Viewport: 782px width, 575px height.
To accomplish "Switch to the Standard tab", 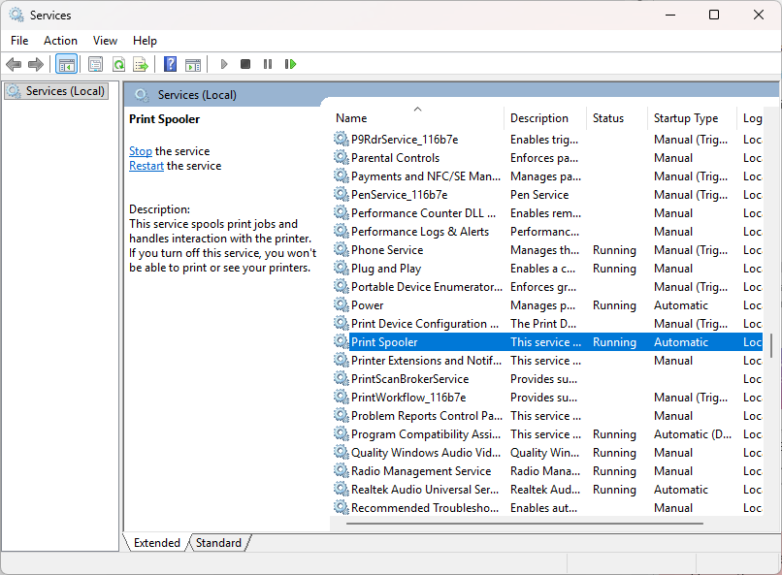I will tap(218, 543).
